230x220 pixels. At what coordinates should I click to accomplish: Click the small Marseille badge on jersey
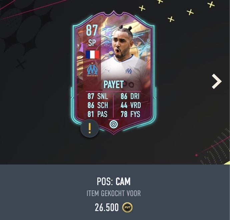[x=129, y=71]
